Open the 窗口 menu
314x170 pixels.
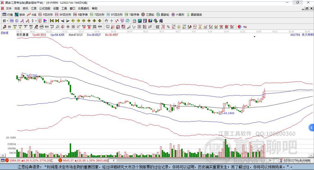point(72,8)
